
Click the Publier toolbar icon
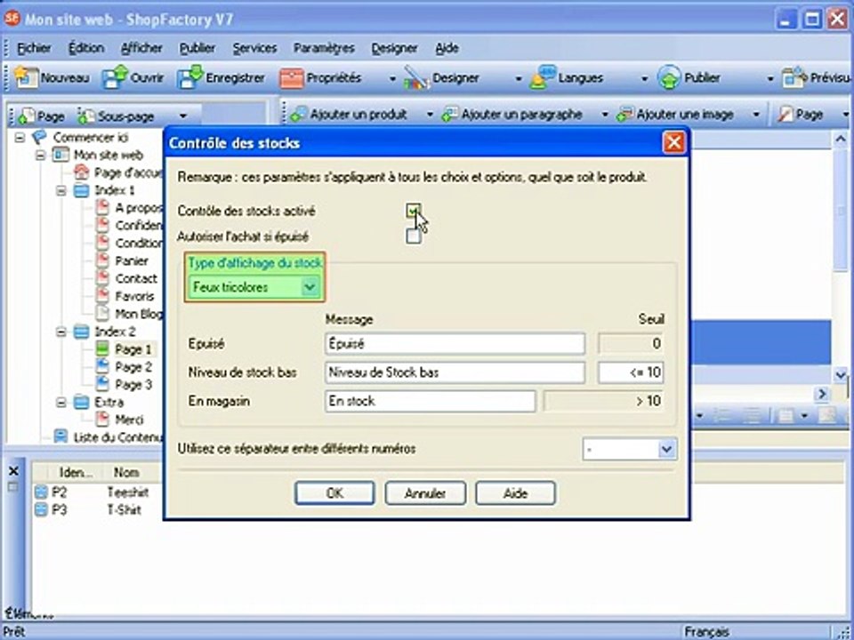point(669,78)
